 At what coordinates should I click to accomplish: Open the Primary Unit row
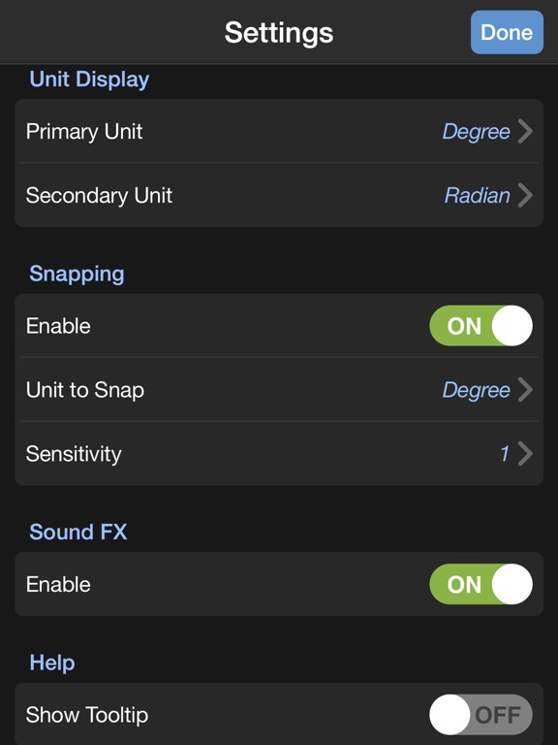(279, 131)
